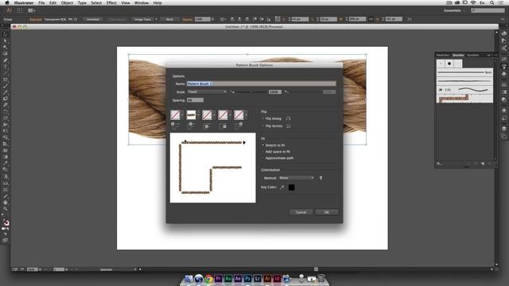Click the empty start tile box
Viewport: 509px width, 286px height.
point(223,114)
